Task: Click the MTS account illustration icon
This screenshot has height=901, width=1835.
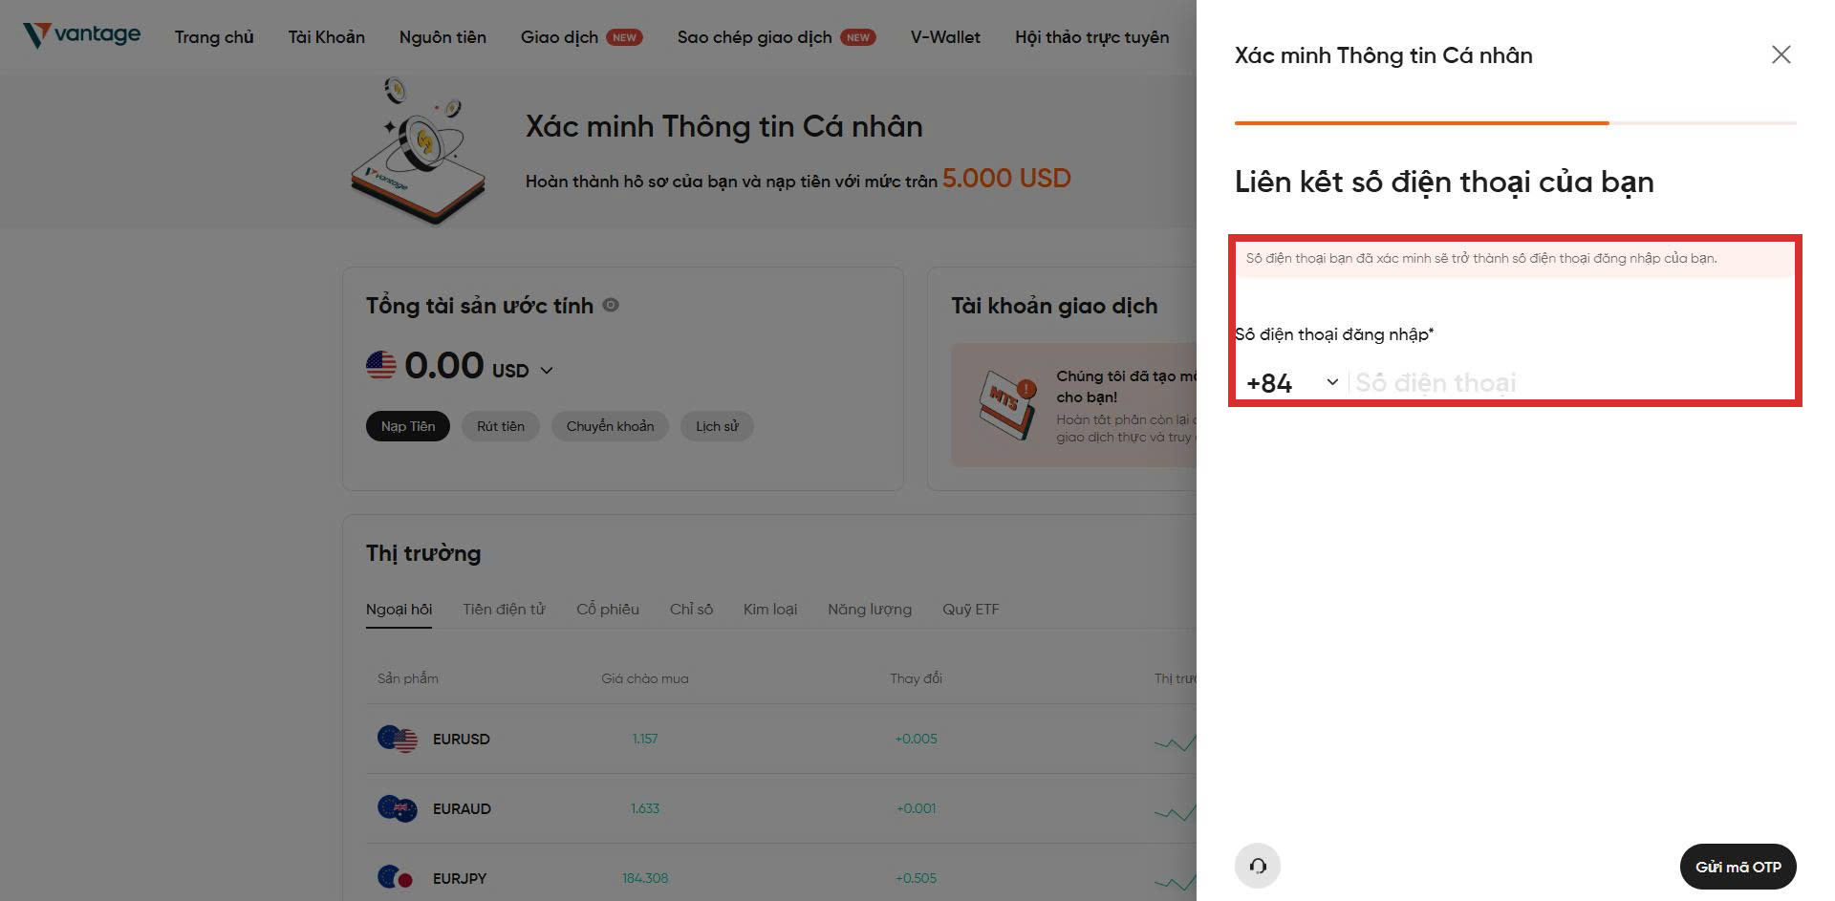Action: [1007, 404]
